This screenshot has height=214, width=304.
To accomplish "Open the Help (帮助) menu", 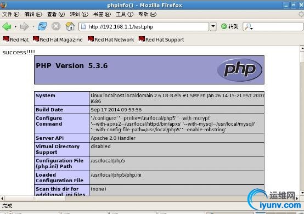I will point(148,14).
